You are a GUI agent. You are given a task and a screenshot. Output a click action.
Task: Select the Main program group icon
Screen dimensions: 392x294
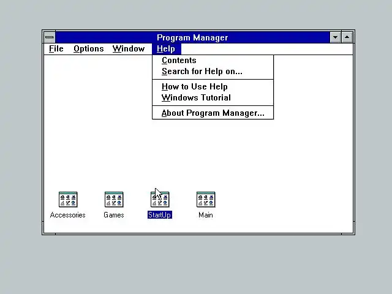pyautogui.click(x=206, y=200)
